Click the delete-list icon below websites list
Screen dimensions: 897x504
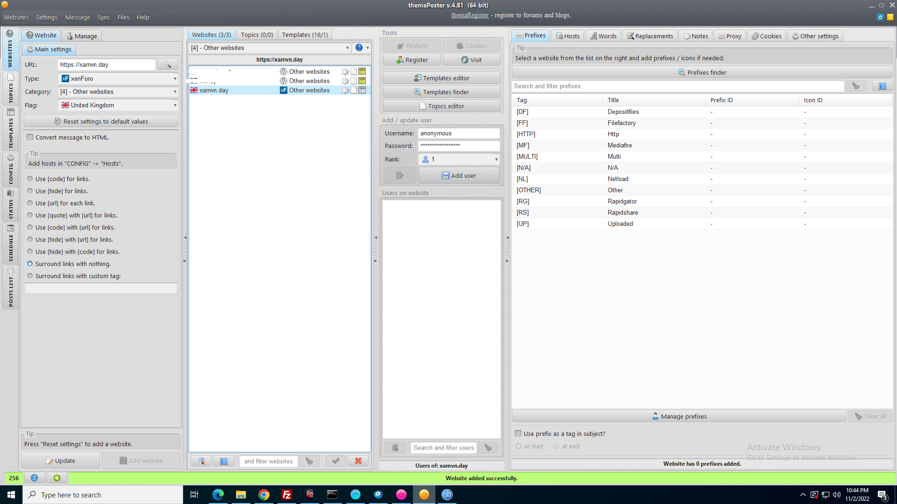[x=201, y=461]
